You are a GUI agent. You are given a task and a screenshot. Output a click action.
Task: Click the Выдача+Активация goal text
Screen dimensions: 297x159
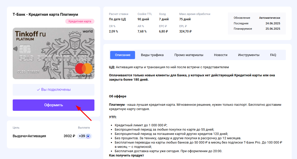tap(29, 136)
